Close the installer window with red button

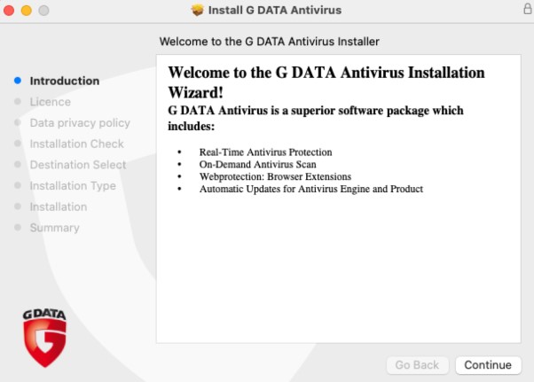pyautogui.click(x=9, y=11)
